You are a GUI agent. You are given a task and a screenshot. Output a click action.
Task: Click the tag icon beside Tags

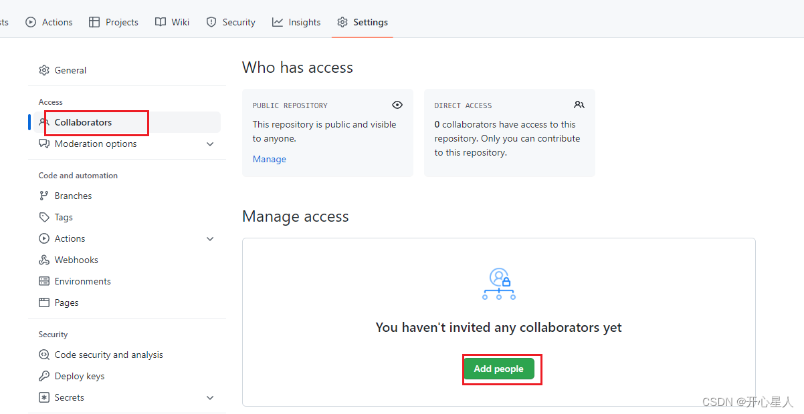44,217
